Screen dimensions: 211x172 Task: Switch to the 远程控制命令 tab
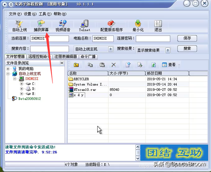pyautogui.click(x=40, y=56)
